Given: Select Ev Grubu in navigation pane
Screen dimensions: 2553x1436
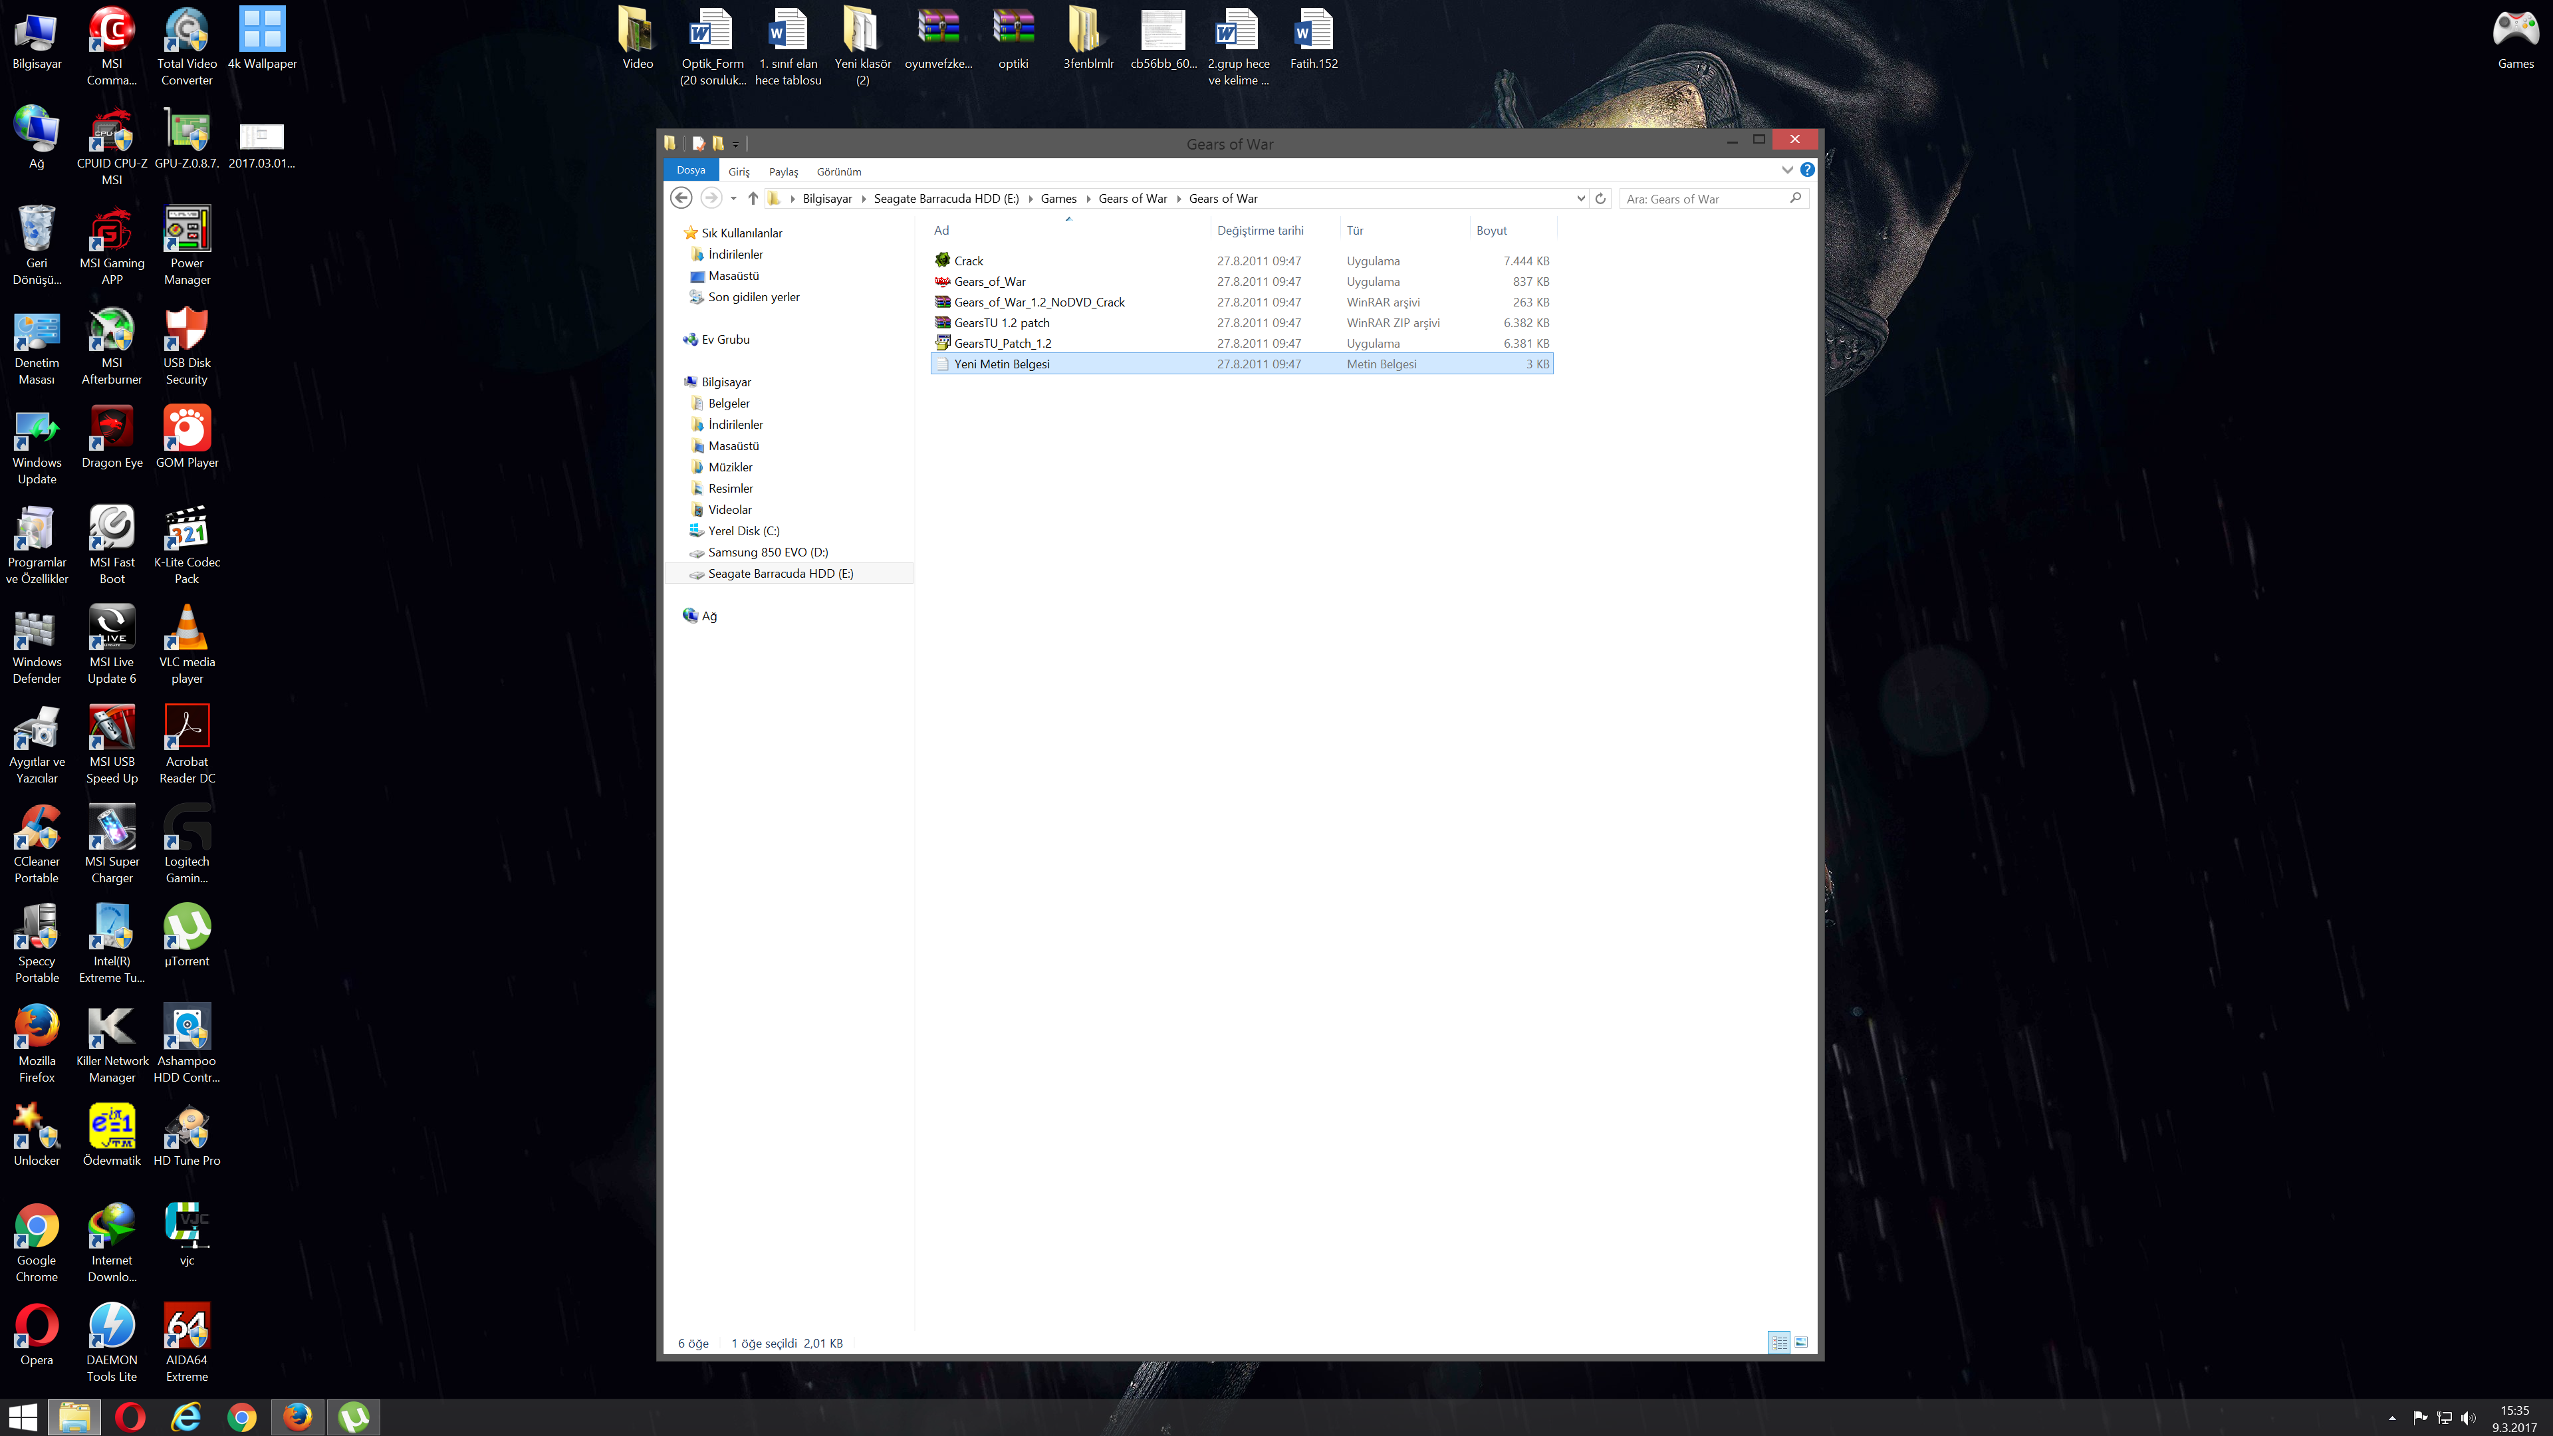Looking at the screenshot, I should coord(725,340).
